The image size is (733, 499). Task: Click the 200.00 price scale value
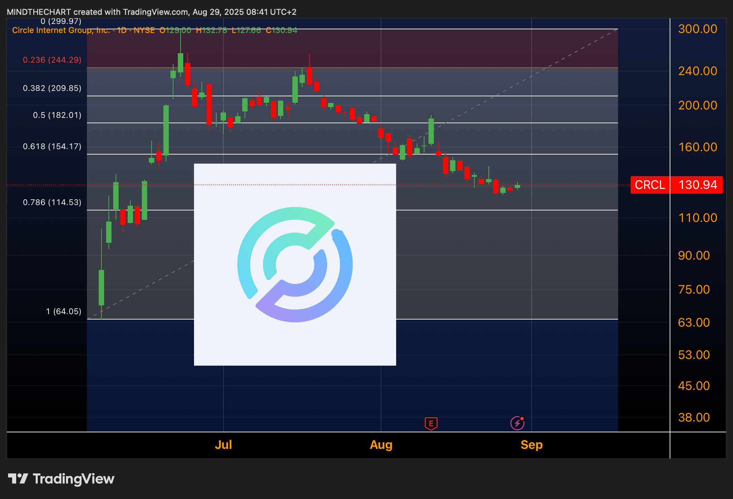click(697, 105)
